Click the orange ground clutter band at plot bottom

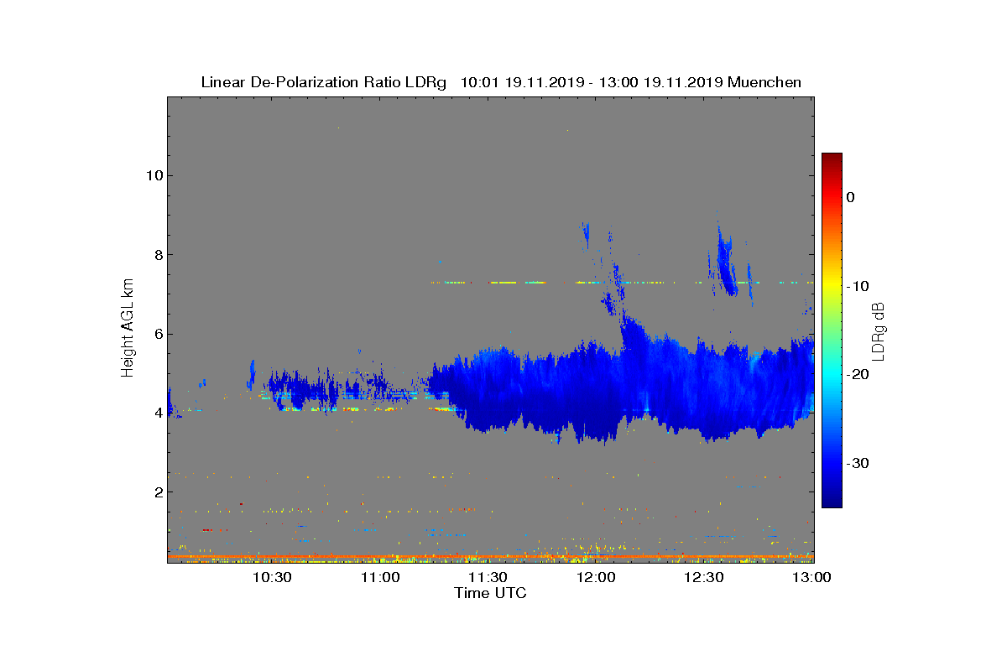coord(490,556)
